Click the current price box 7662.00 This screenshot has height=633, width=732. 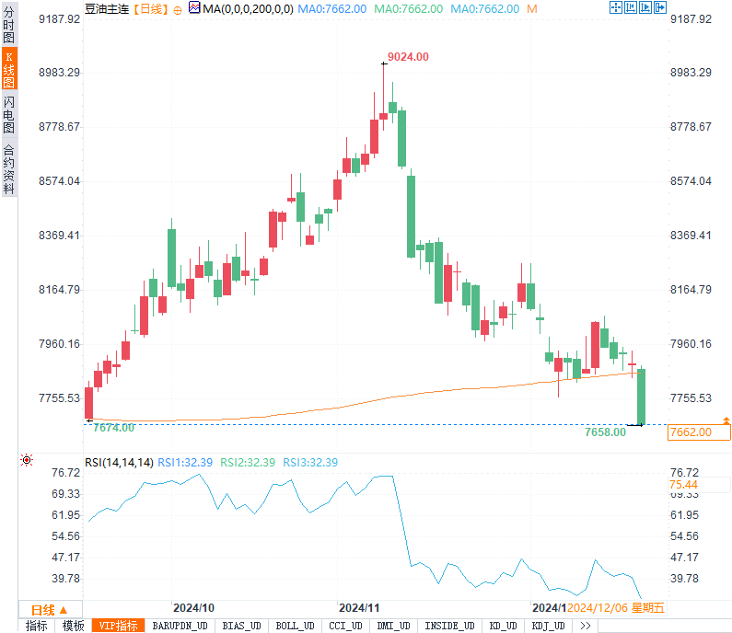coord(699,432)
